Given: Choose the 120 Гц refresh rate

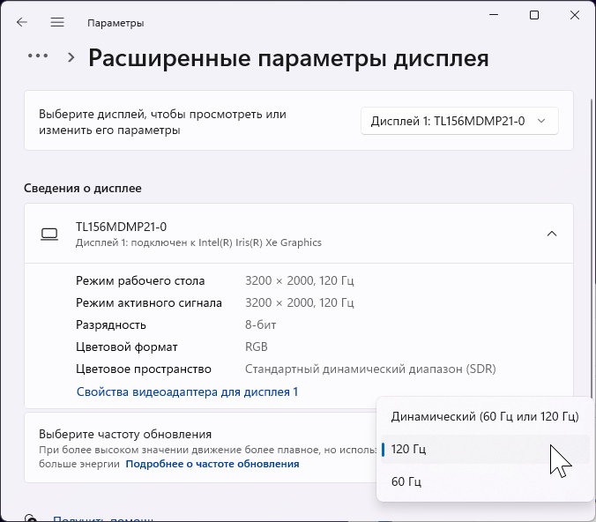Looking at the screenshot, I should click(x=409, y=449).
